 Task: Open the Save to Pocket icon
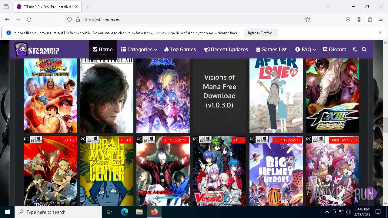pos(348,20)
